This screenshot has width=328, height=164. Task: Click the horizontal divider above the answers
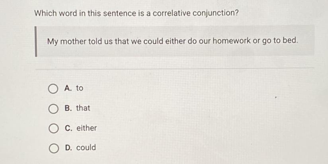(175, 68)
